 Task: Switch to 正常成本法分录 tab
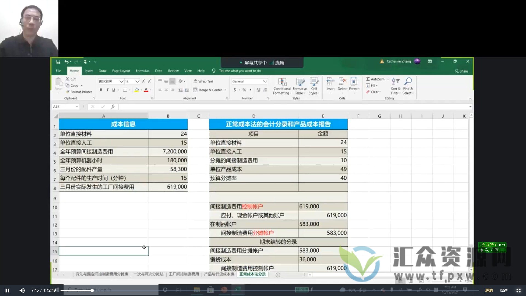[253, 274]
